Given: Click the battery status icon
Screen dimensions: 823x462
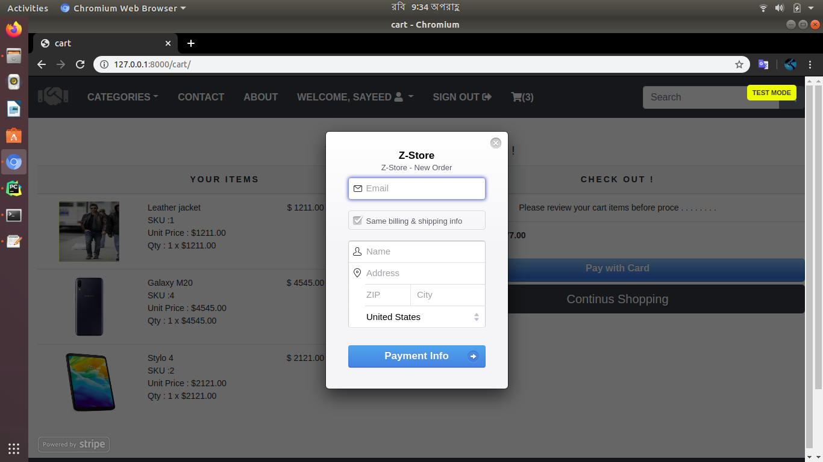Looking at the screenshot, I should tap(797, 8).
